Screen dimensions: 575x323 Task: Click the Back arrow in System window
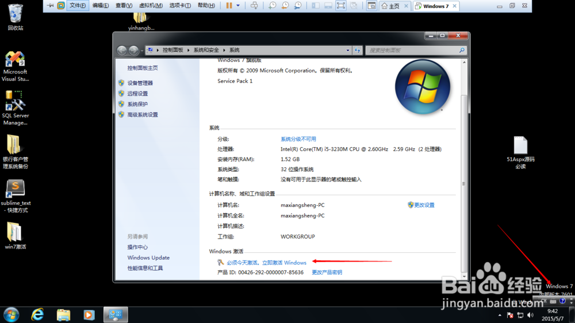tap(122, 50)
